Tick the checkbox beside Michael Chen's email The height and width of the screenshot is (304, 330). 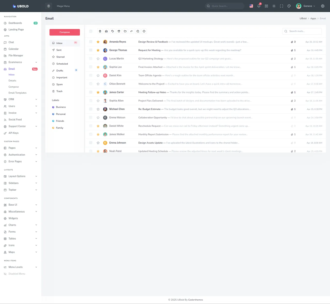(x=91, y=109)
